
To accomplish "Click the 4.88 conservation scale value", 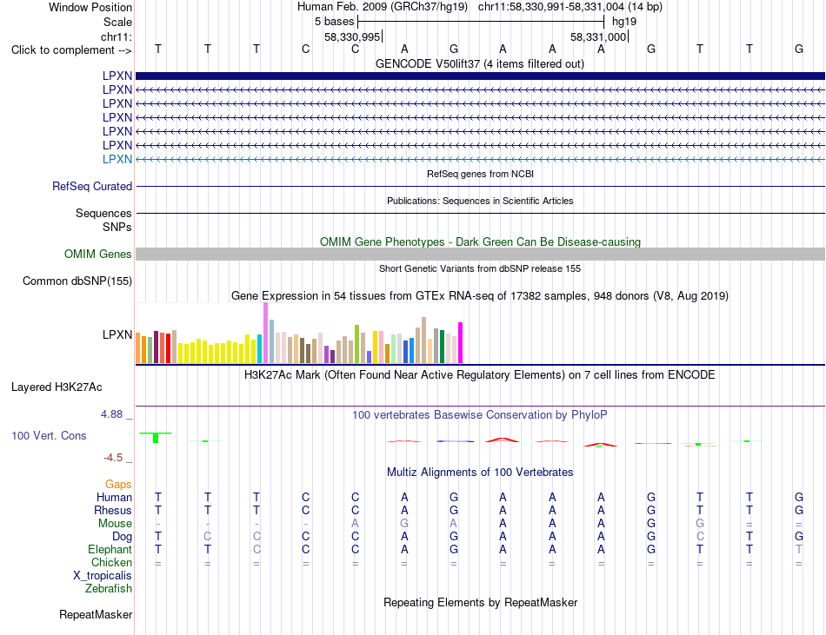I will (111, 414).
